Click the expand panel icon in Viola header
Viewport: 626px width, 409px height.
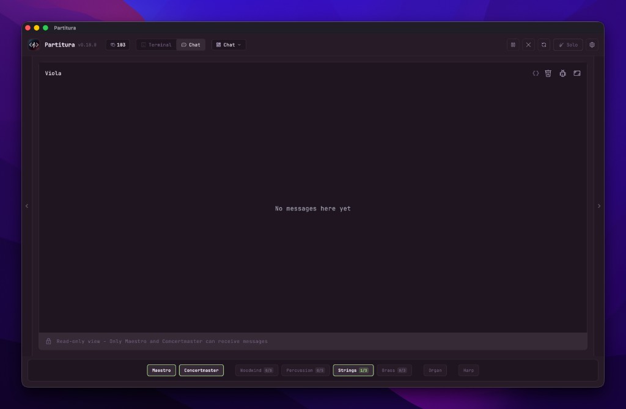pyautogui.click(x=576, y=73)
